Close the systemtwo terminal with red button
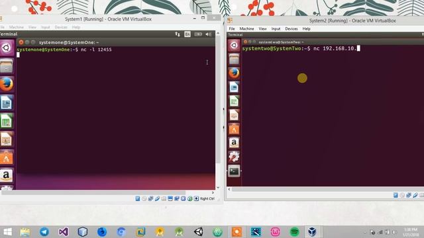This screenshot has height=238, width=424. coord(245,42)
